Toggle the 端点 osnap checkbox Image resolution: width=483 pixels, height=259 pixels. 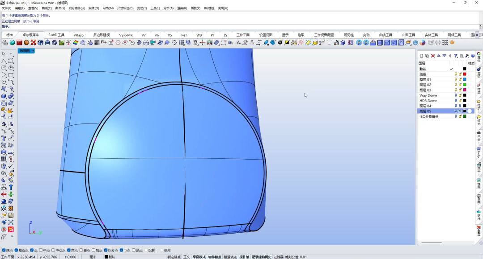(4, 251)
